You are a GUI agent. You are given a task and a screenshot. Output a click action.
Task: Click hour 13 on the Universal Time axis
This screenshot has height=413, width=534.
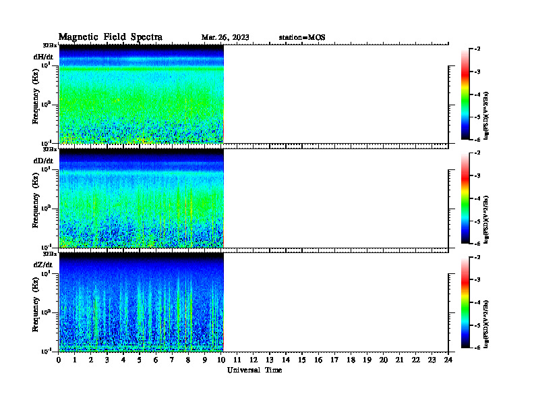tap(270, 360)
